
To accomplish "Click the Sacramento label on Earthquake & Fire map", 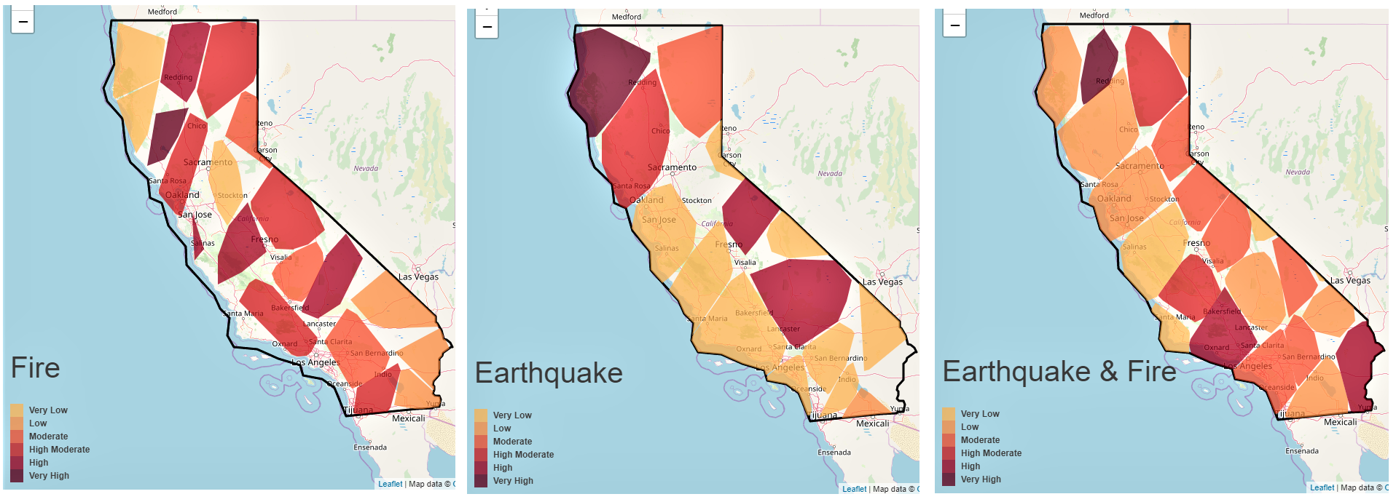I will (1140, 166).
